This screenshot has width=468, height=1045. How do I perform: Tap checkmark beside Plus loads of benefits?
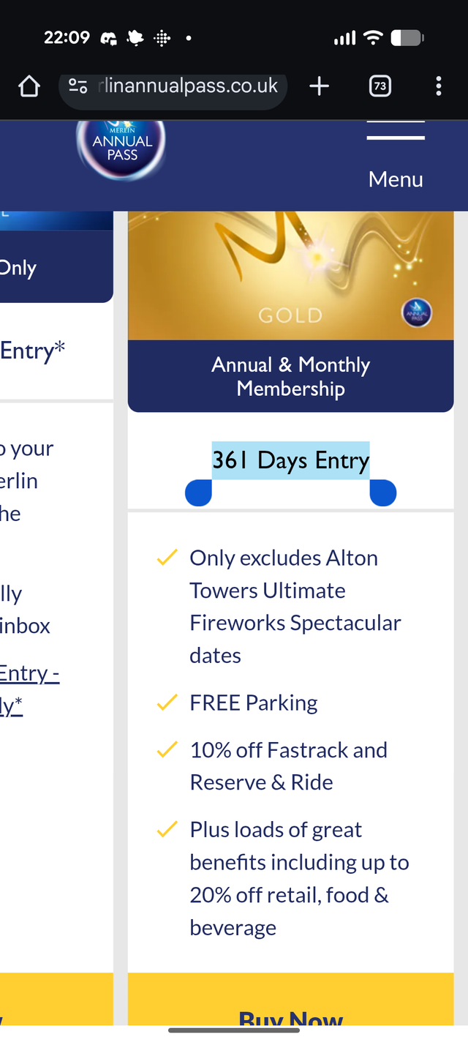[x=167, y=830]
